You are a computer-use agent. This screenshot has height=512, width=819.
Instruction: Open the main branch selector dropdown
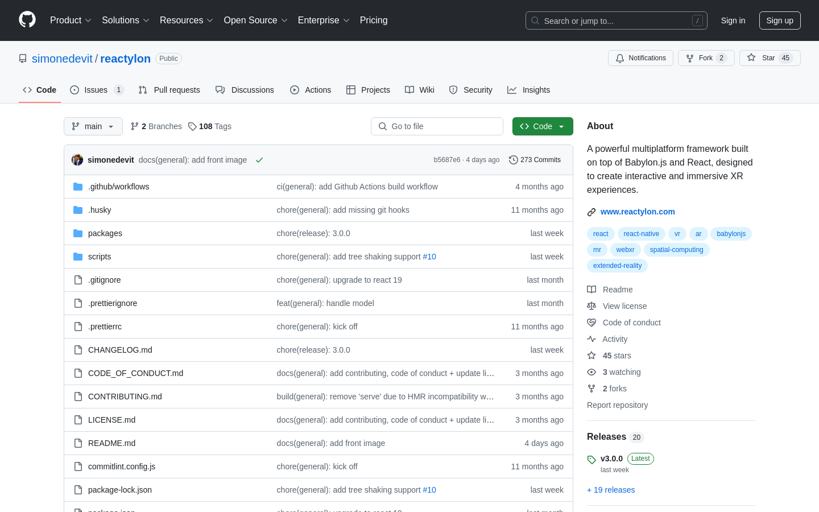93,126
